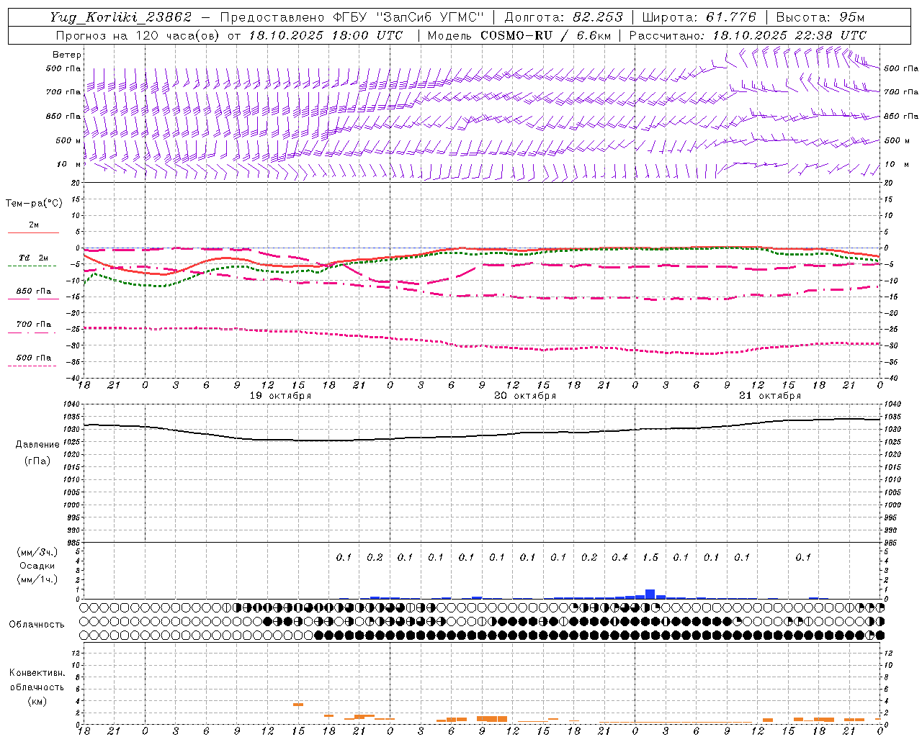Click the (мм/3ч.) precipitation unit label
This screenshot has width=922, height=737.
tap(37, 552)
